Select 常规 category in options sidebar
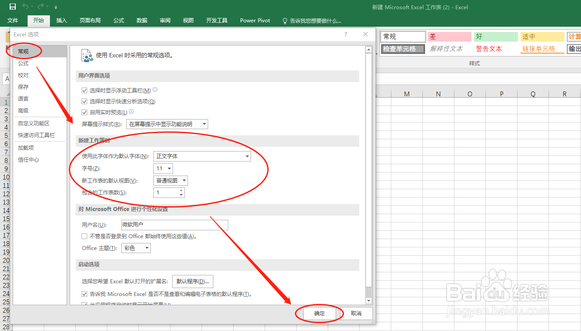 (x=40, y=52)
